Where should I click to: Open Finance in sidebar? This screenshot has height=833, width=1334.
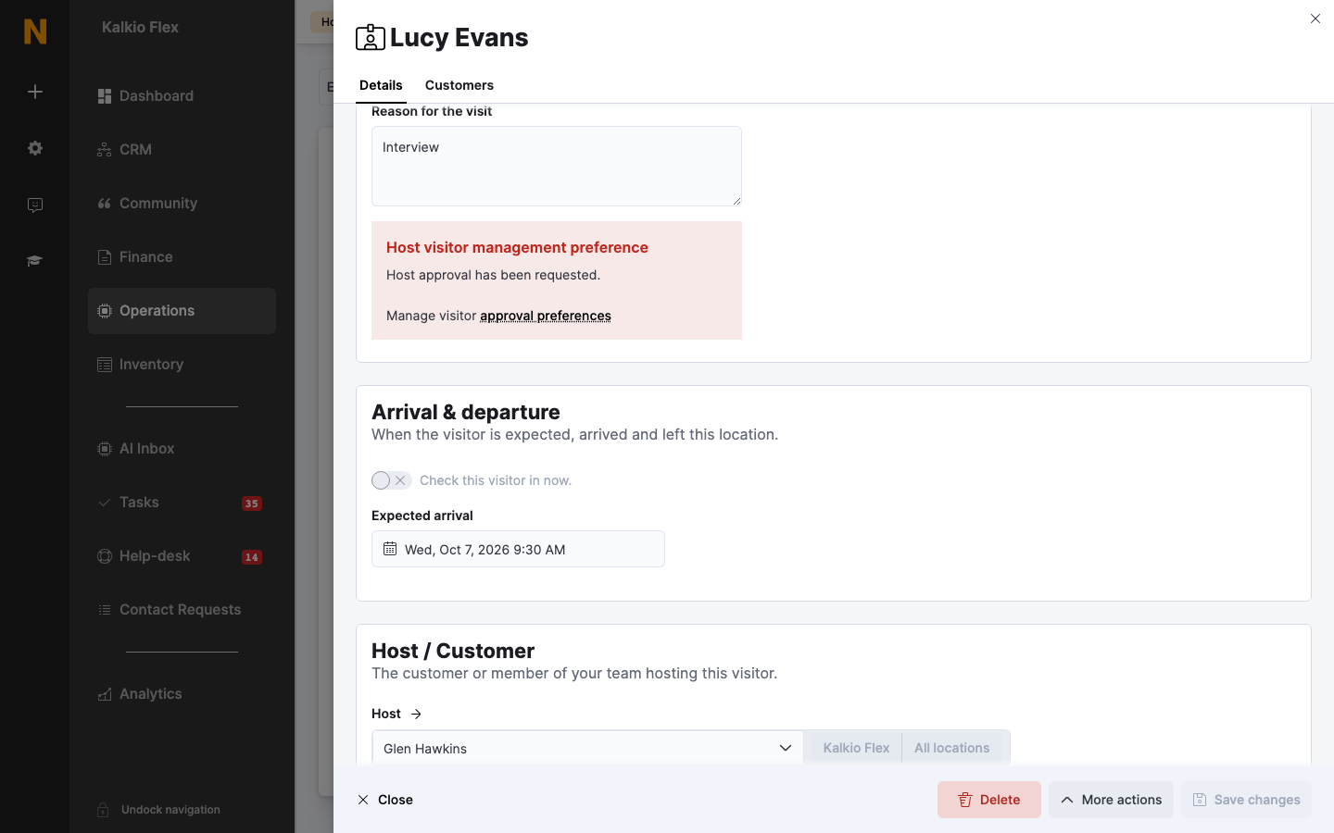(182, 257)
